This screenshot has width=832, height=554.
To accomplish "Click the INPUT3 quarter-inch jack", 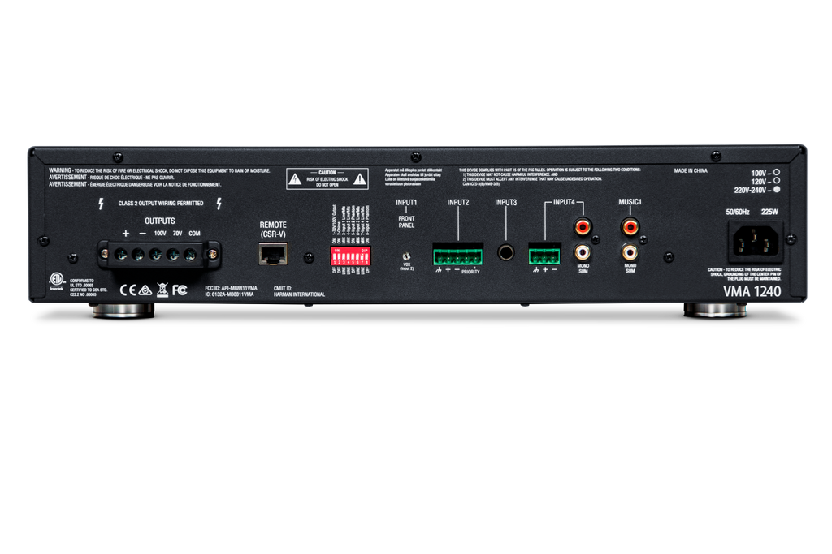I will pos(506,253).
